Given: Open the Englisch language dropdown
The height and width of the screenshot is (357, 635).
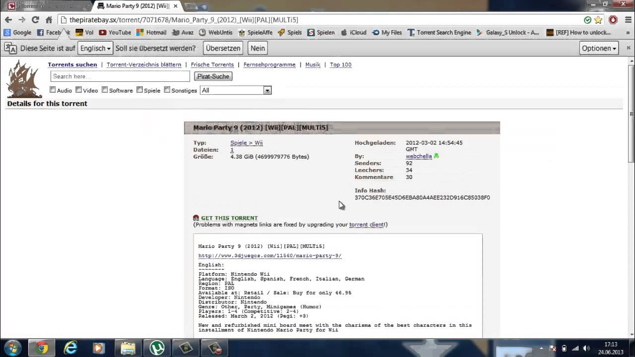Looking at the screenshot, I should 95,48.
